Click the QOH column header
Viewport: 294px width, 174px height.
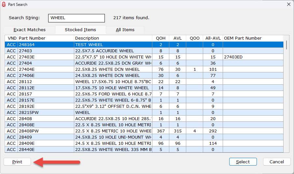[x=161, y=38]
